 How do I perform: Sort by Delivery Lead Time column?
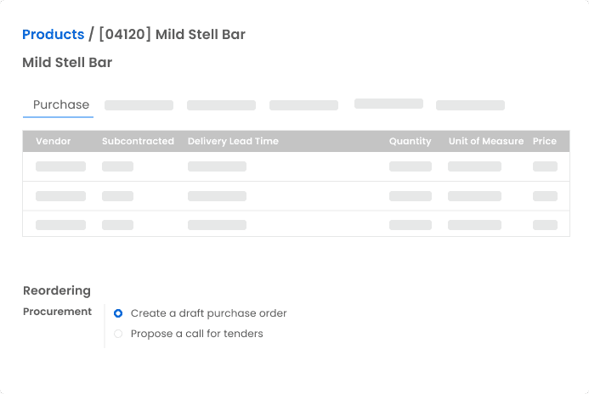click(233, 141)
